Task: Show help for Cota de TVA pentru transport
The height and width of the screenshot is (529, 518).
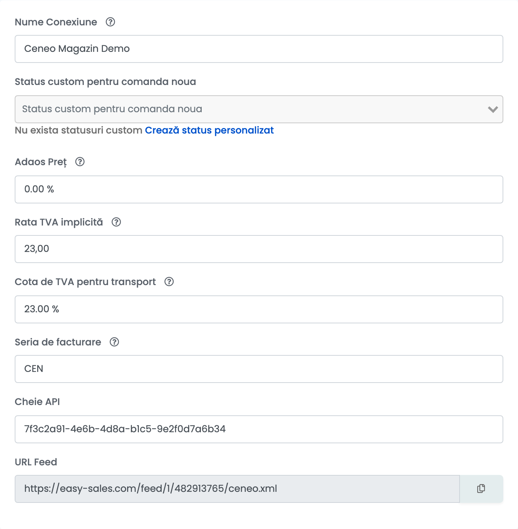Action: coord(169,282)
